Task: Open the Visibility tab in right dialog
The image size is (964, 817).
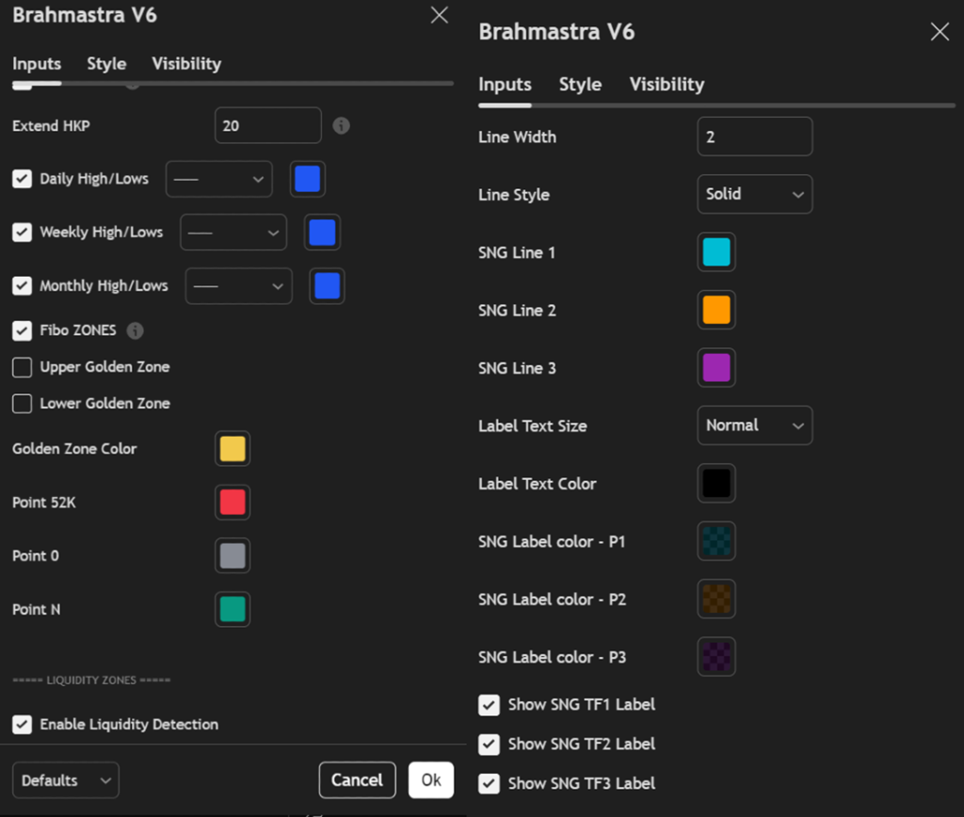Action: [667, 85]
